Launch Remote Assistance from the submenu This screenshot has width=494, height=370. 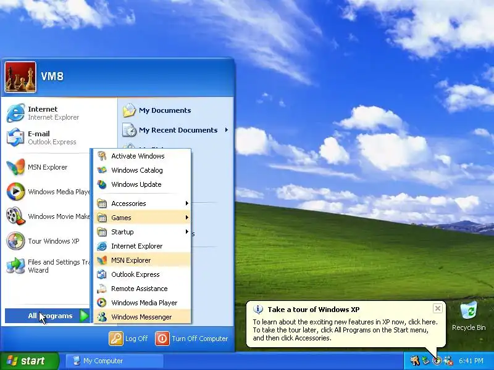(143, 289)
